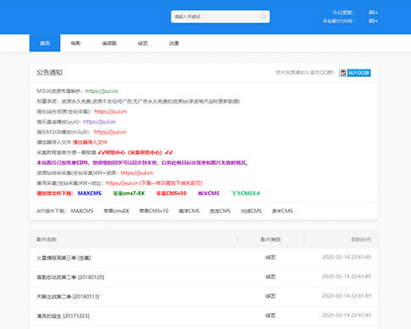The image size is (411, 329).
Task: Open 喜剧总动员第二季 [20180120] row title
Action: pos(70,277)
